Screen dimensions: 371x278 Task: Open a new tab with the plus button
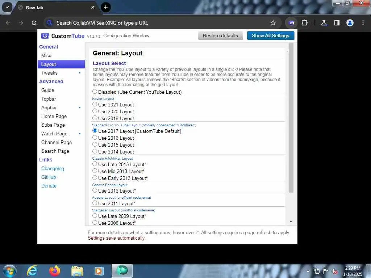click(x=105, y=7)
